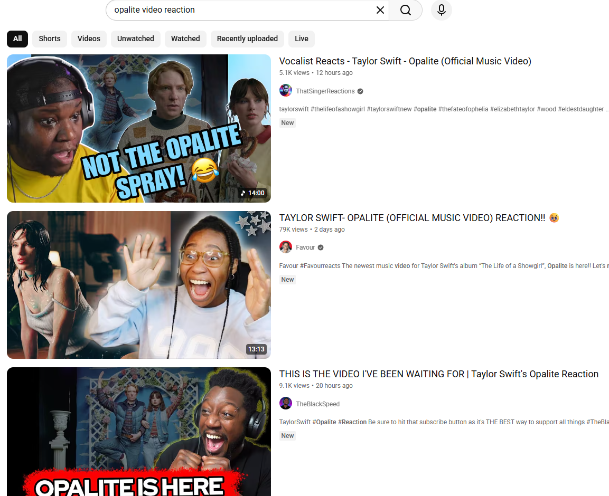
Task: Clear the search box with the X icon
Action: point(380,10)
